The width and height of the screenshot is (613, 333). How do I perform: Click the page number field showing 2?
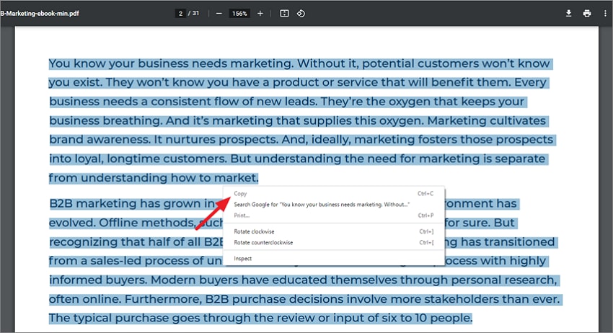tap(180, 13)
